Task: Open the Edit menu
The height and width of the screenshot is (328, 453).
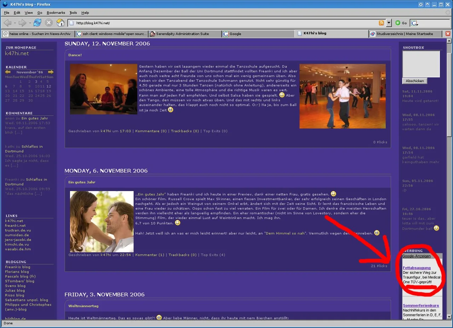Action: click(17, 13)
